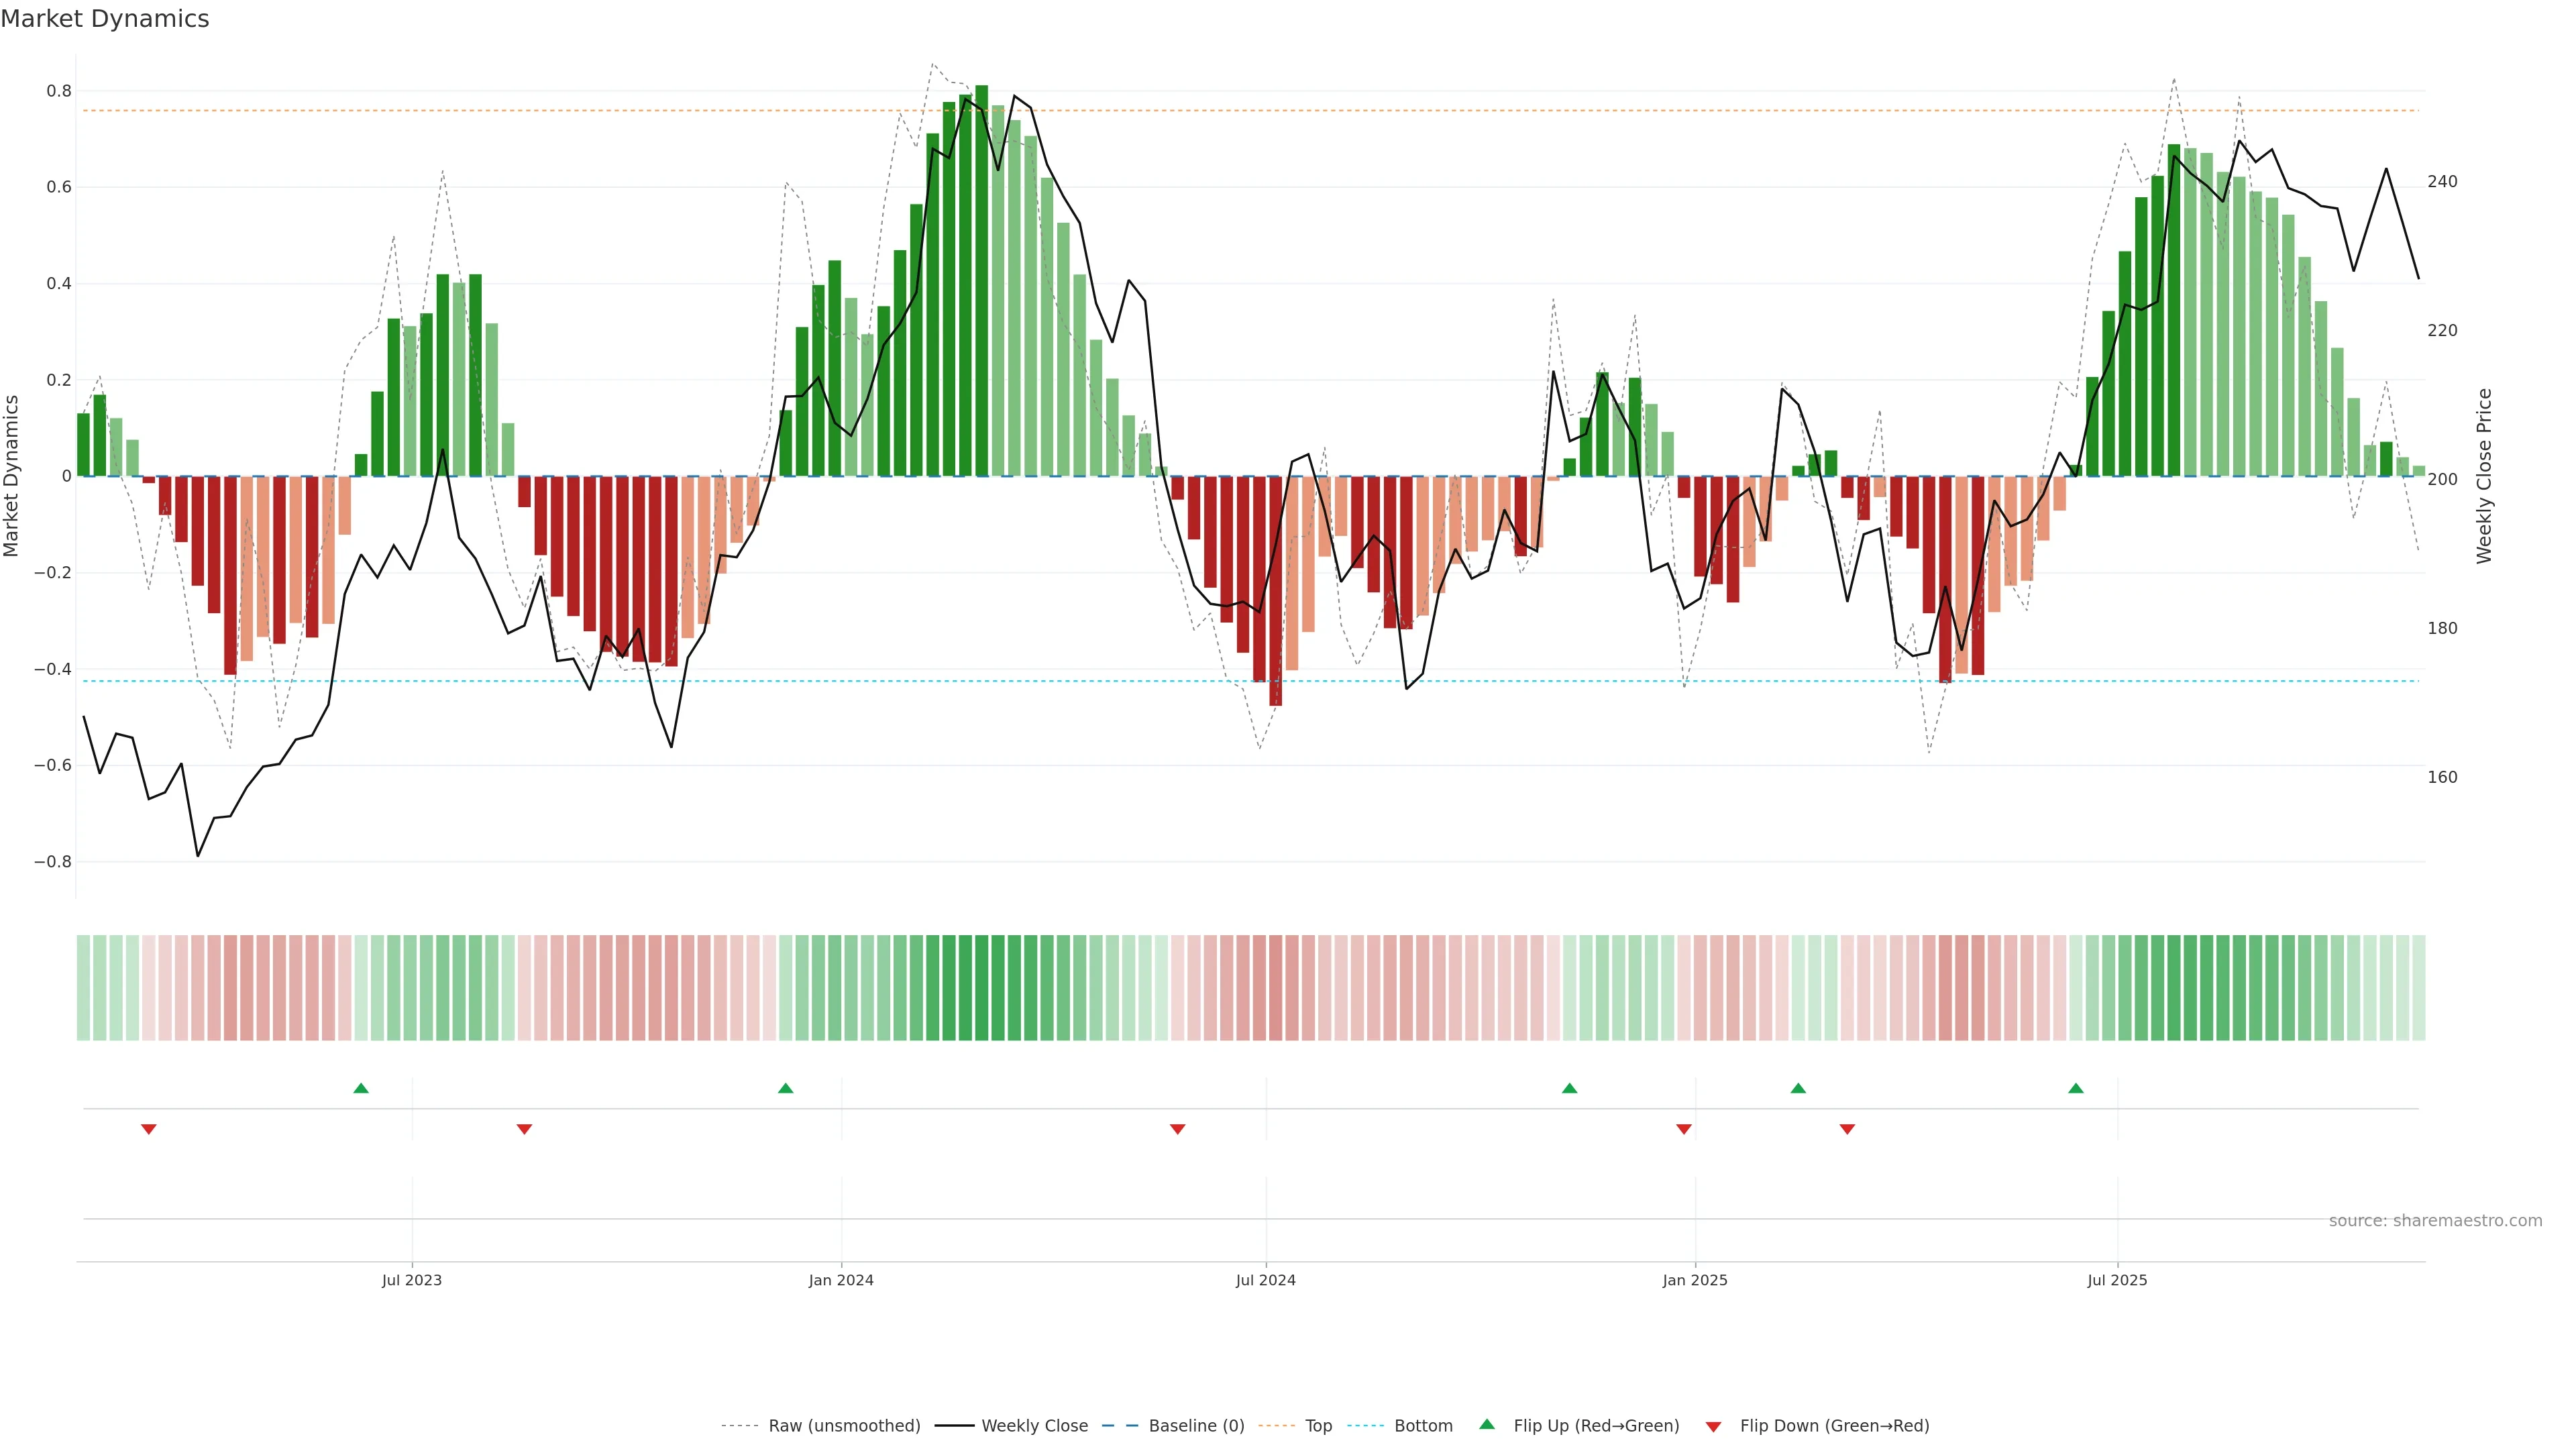Image resolution: width=2576 pixels, height=1449 pixels.
Task: Click the Weekly Close Price axis title
Action: tap(2484, 476)
